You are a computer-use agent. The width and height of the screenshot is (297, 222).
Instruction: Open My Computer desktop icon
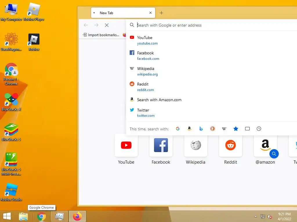[x=11, y=12]
